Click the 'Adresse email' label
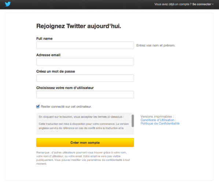Viewport: 219px width, 187px height. point(48,55)
